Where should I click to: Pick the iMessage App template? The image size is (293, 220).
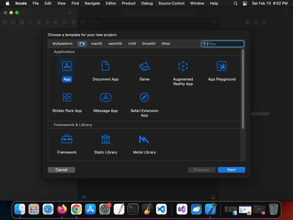106,97
